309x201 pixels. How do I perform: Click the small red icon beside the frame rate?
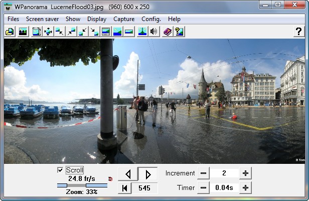pyautogui.click(x=110, y=179)
